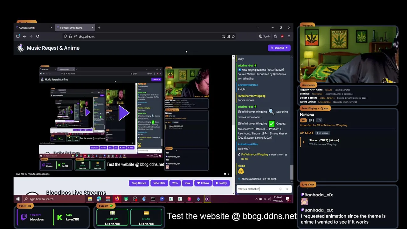Click the Windows taskbar search box
Screen dimensions: 407x229
click(x=54, y=199)
